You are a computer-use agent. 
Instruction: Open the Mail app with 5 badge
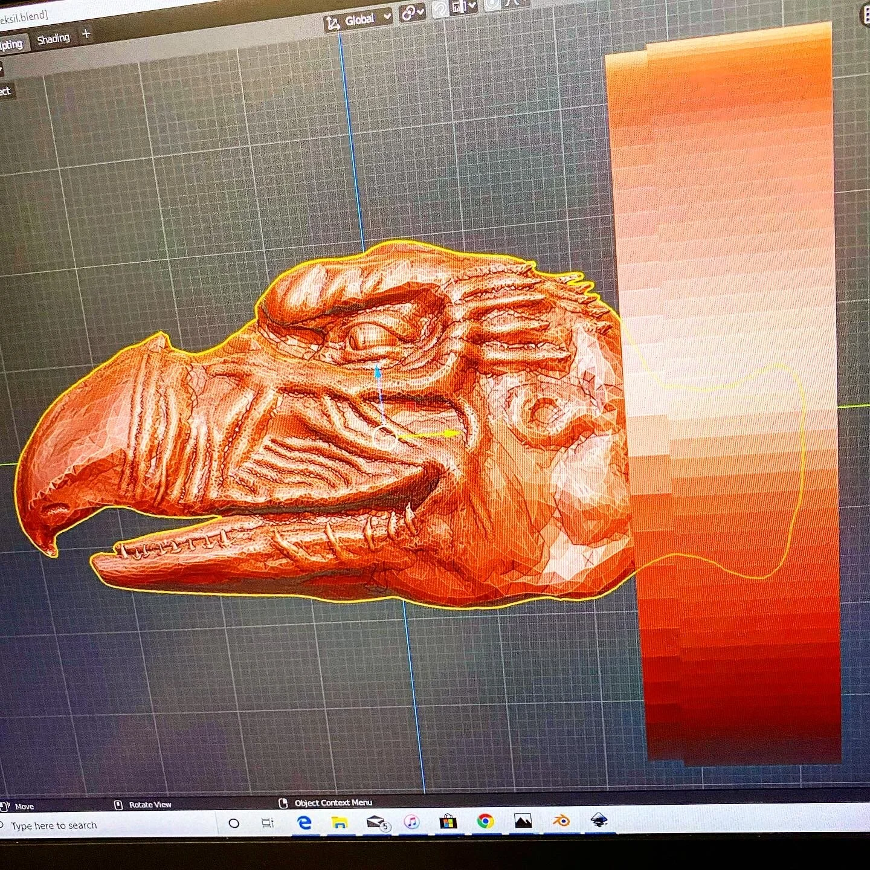click(x=378, y=822)
